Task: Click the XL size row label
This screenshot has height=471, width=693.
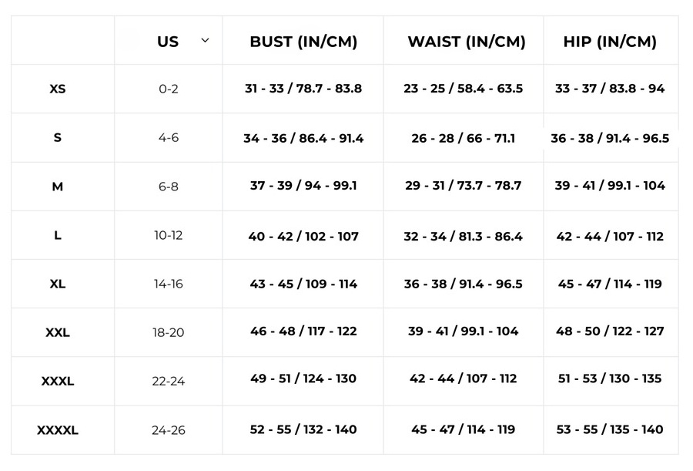Action: point(58,284)
